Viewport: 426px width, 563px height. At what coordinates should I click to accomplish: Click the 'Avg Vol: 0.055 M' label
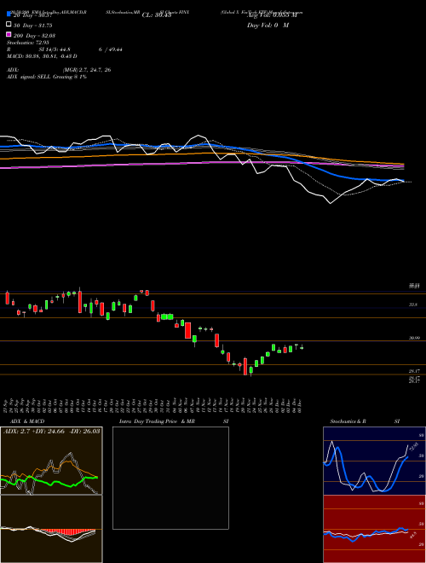pyautogui.click(x=273, y=15)
